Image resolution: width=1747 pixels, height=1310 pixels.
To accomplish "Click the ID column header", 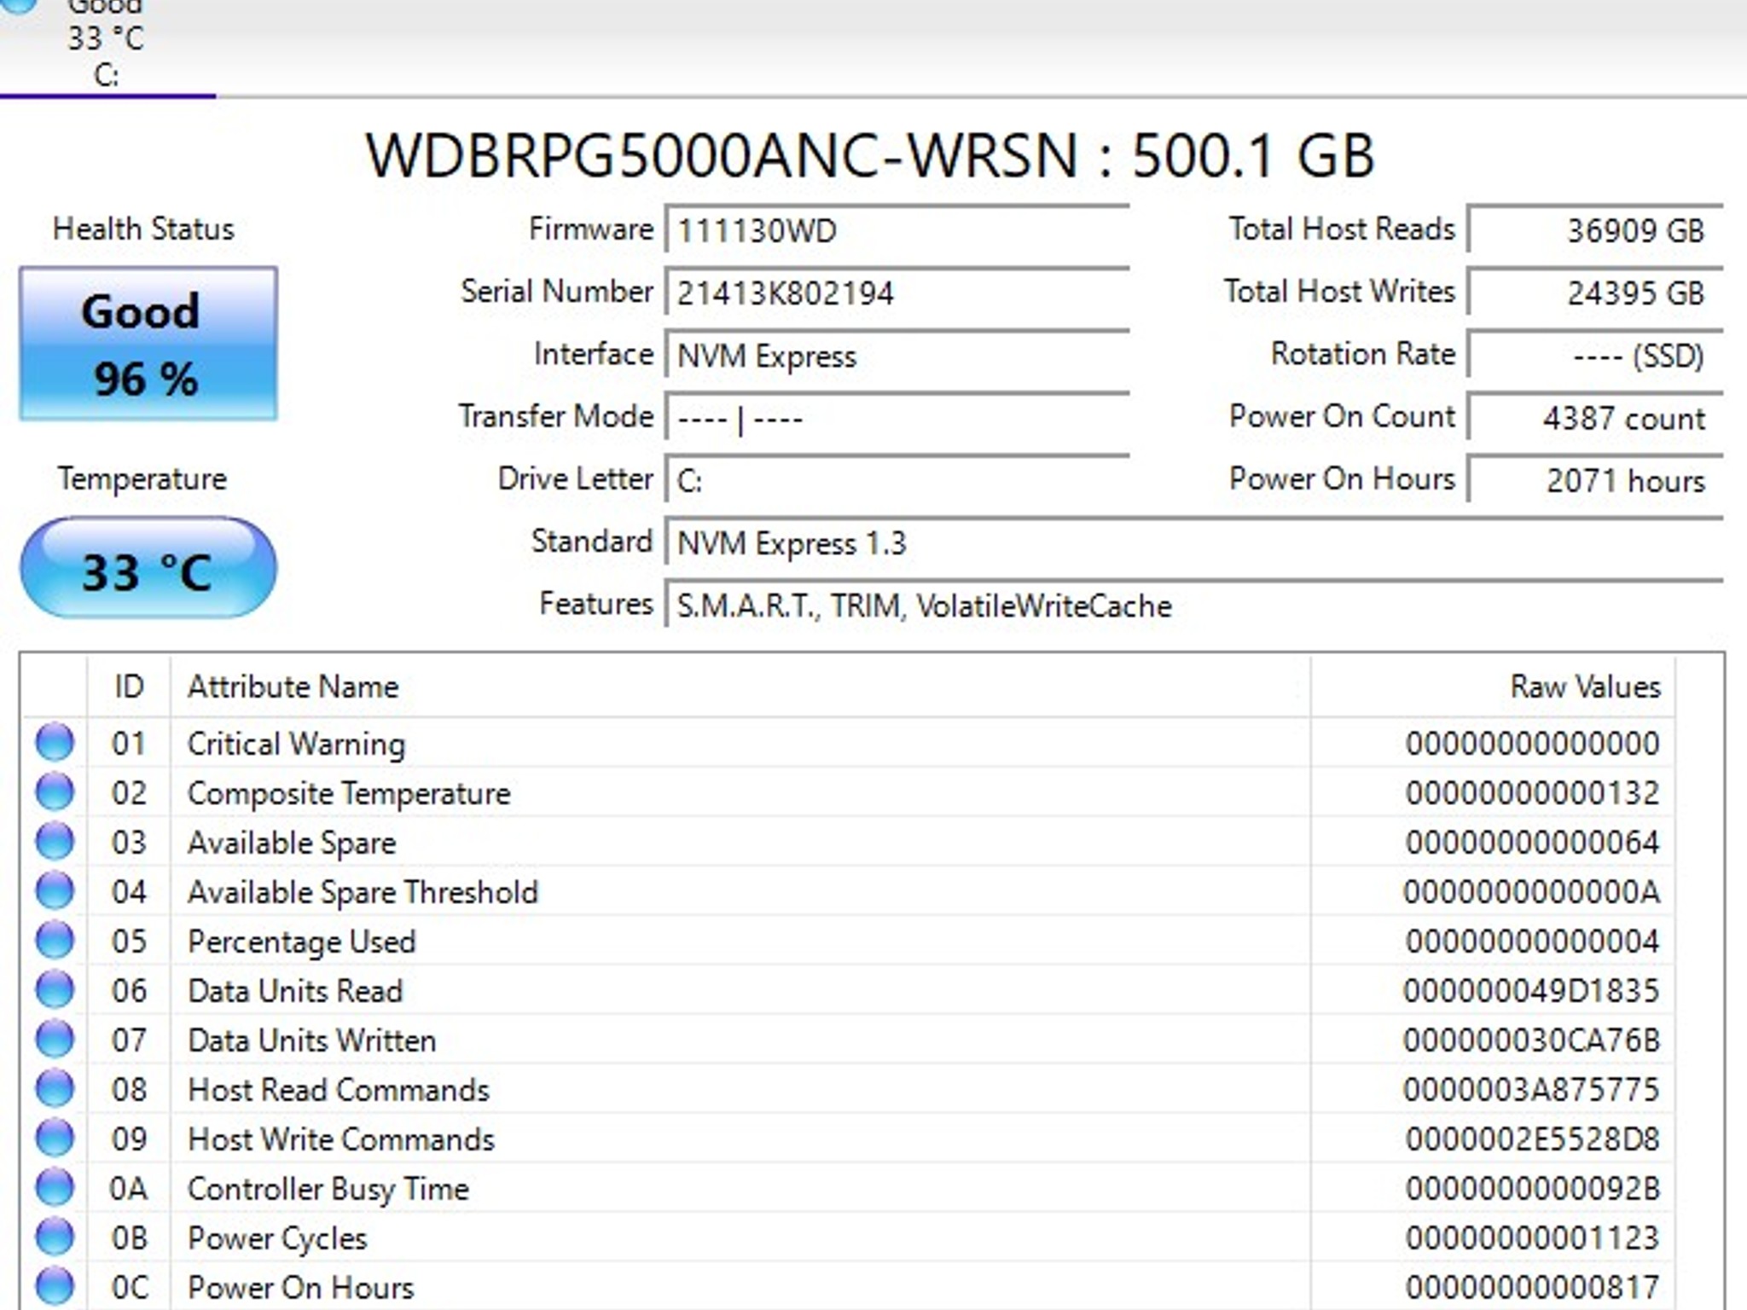I will click(x=129, y=687).
